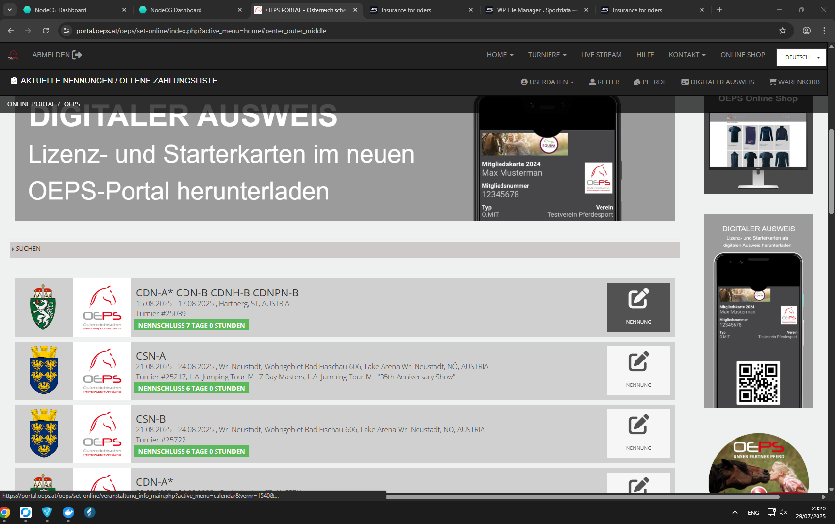Click OEPS breadcrumb
Screen dimensions: 835x524
coord(72,104)
